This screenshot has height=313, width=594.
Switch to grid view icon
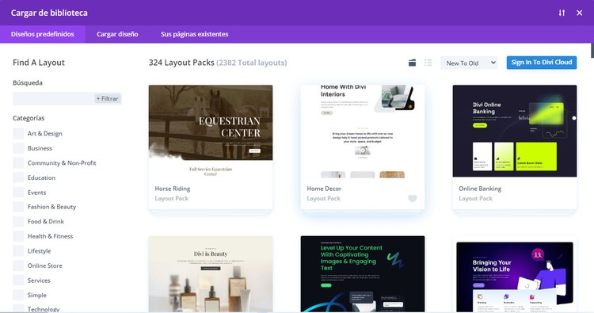pyautogui.click(x=412, y=63)
